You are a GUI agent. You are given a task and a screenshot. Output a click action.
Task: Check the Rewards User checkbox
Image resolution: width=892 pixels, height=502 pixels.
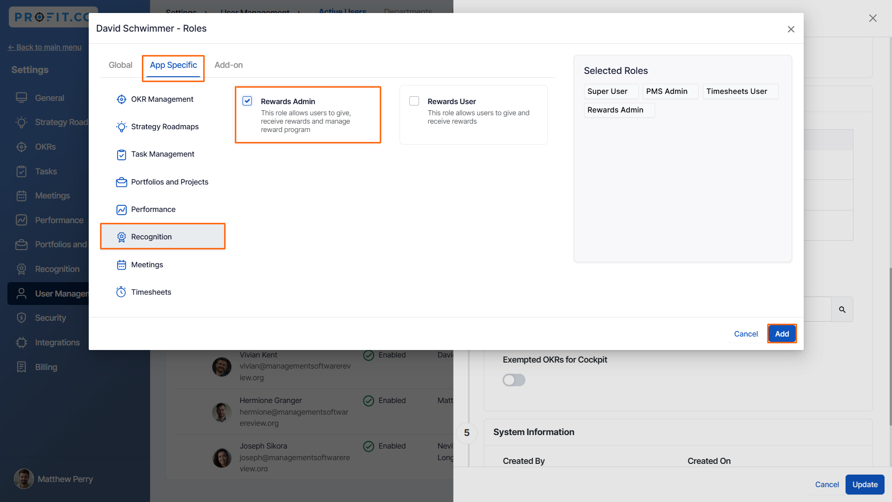(414, 101)
